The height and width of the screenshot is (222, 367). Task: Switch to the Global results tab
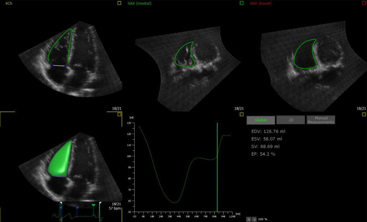coord(261,120)
